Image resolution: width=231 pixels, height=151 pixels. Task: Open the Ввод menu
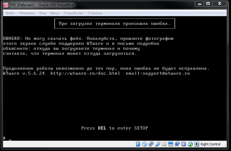click(x=54, y=13)
